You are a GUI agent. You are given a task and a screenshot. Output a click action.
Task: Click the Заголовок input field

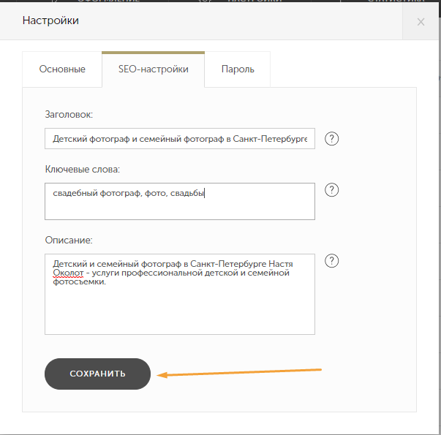180,139
